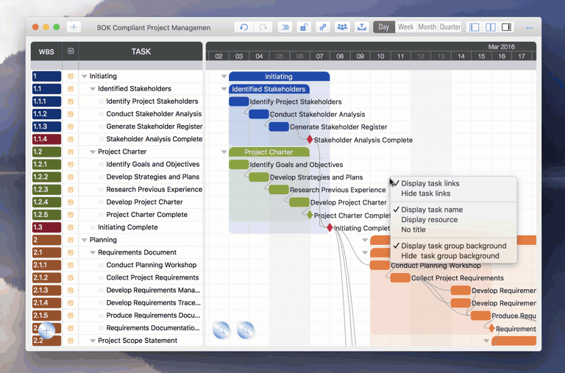Collapse the Project Charter group
The height and width of the screenshot is (373, 565).
pos(92,152)
